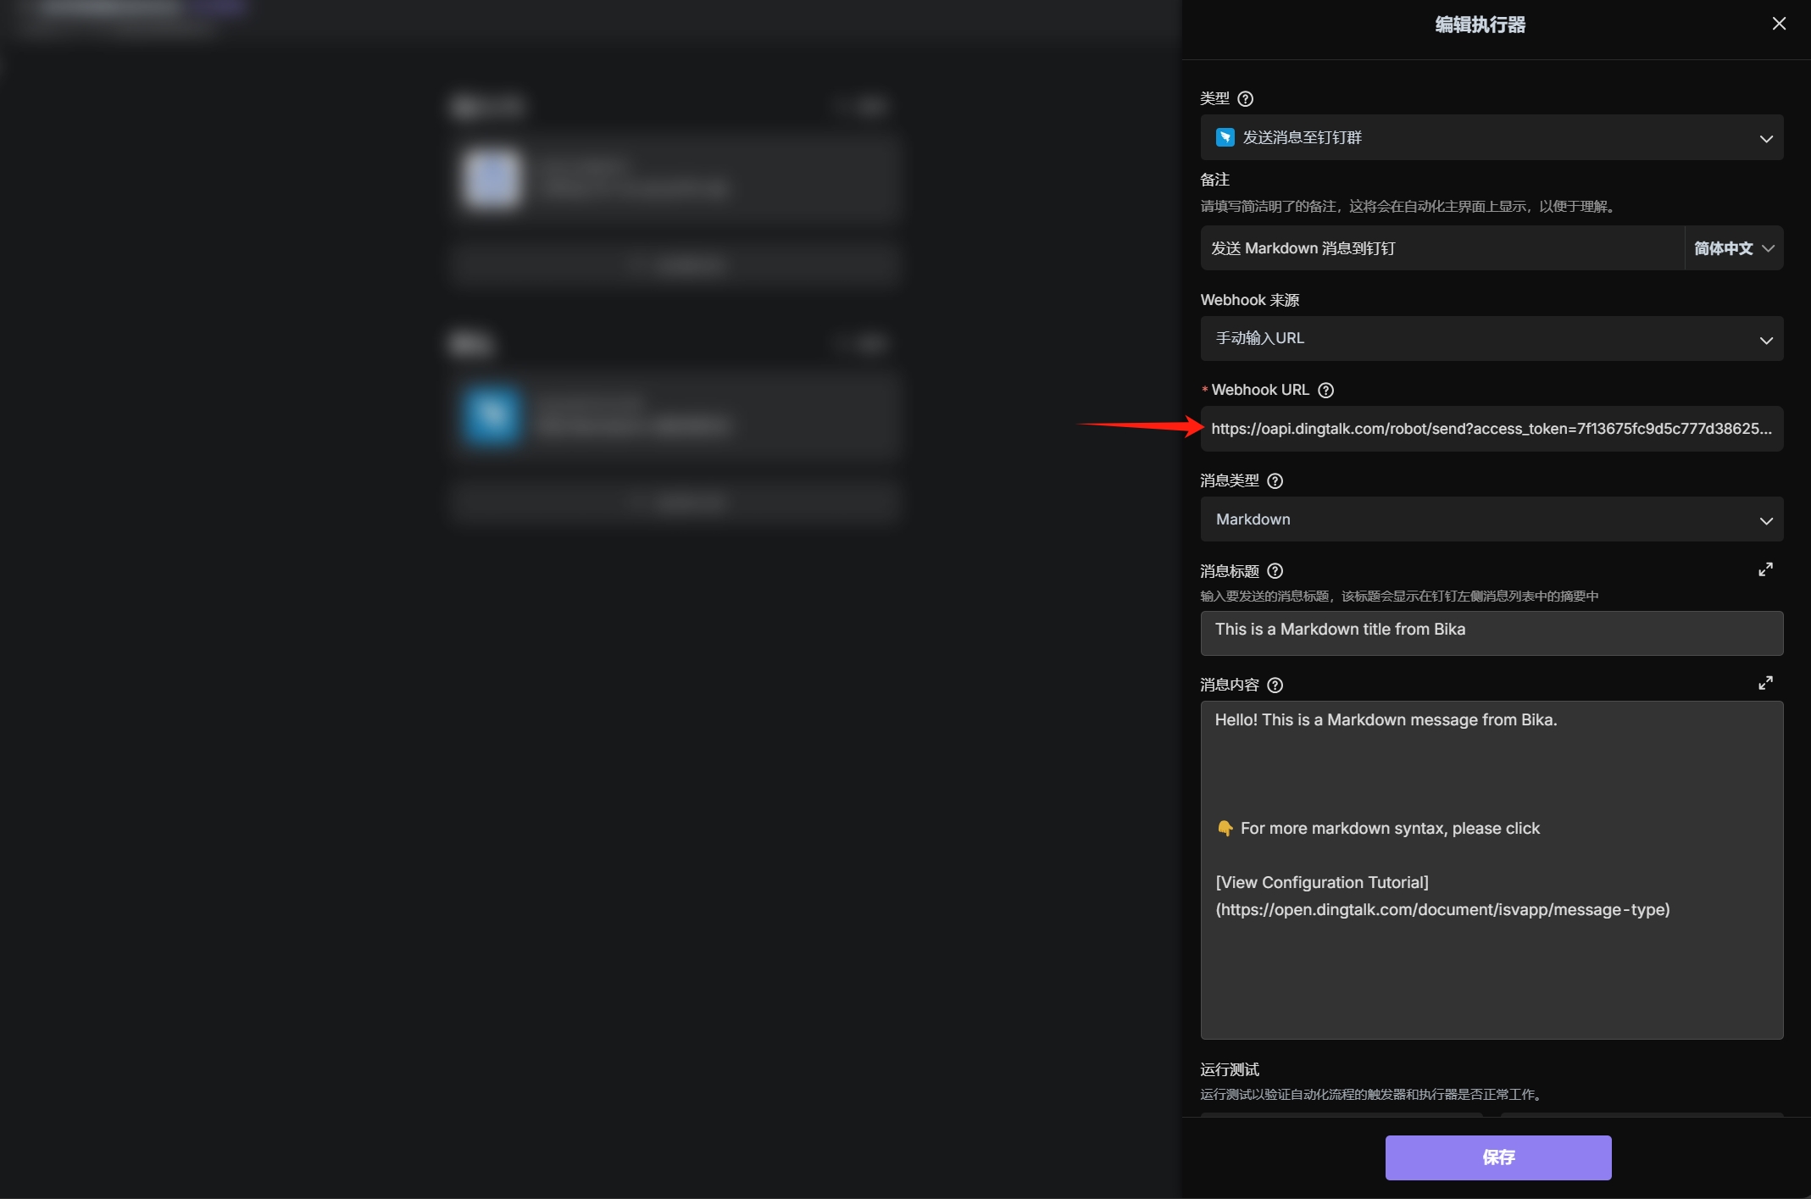
Task: Click the tutorial URL text in message content
Action: pos(1442,909)
